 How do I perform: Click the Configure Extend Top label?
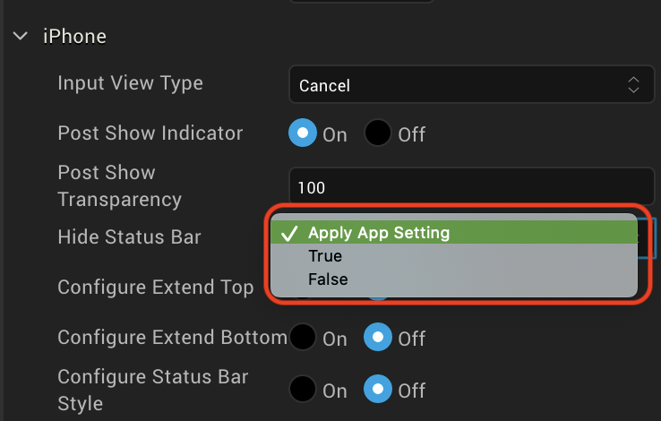pyautogui.click(x=156, y=288)
